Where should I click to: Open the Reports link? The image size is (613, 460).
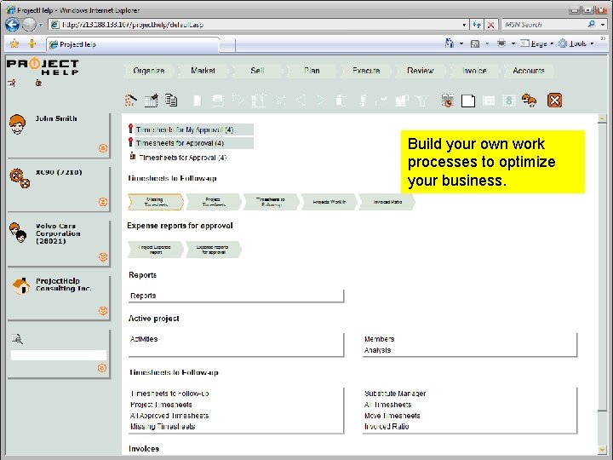[x=143, y=296]
